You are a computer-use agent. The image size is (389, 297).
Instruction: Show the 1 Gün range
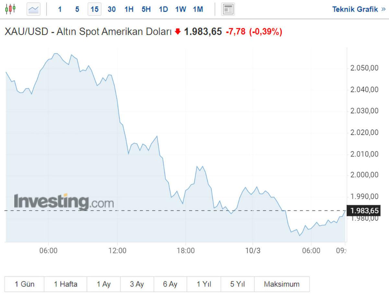click(x=25, y=284)
